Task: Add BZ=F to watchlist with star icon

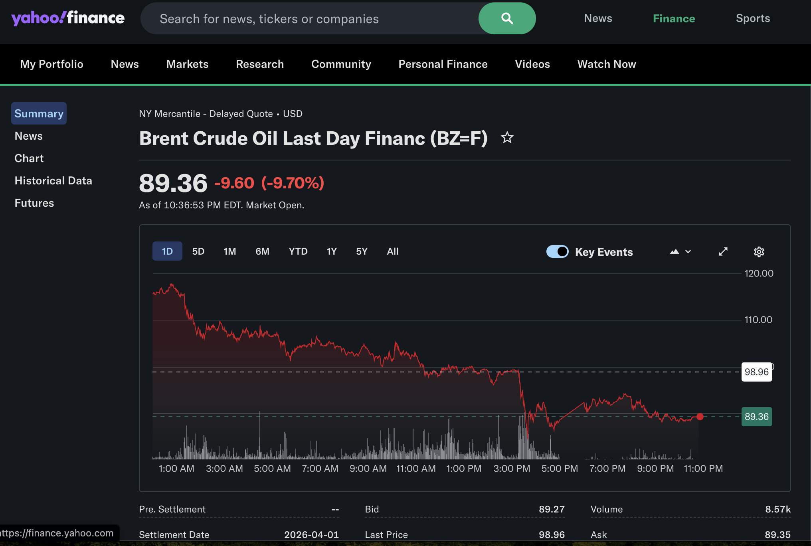Action: pos(507,138)
